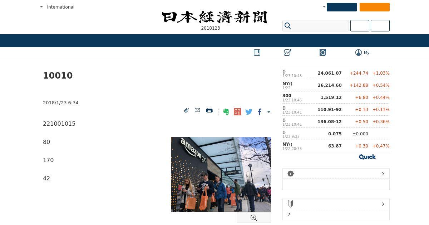Share article on Facebook
This screenshot has width=429, height=225.
pyautogui.click(x=260, y=112)
